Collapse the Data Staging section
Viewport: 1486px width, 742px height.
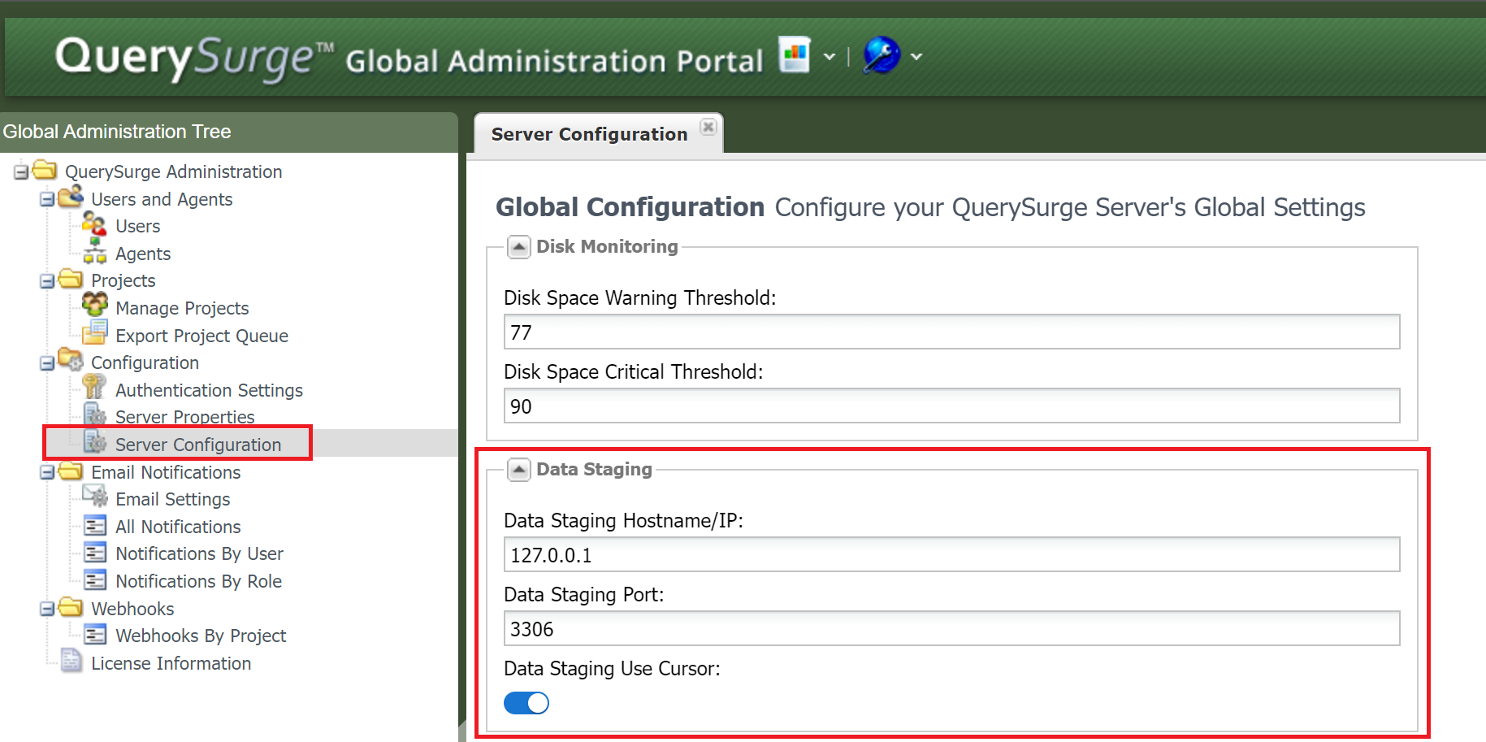(518, 470)
